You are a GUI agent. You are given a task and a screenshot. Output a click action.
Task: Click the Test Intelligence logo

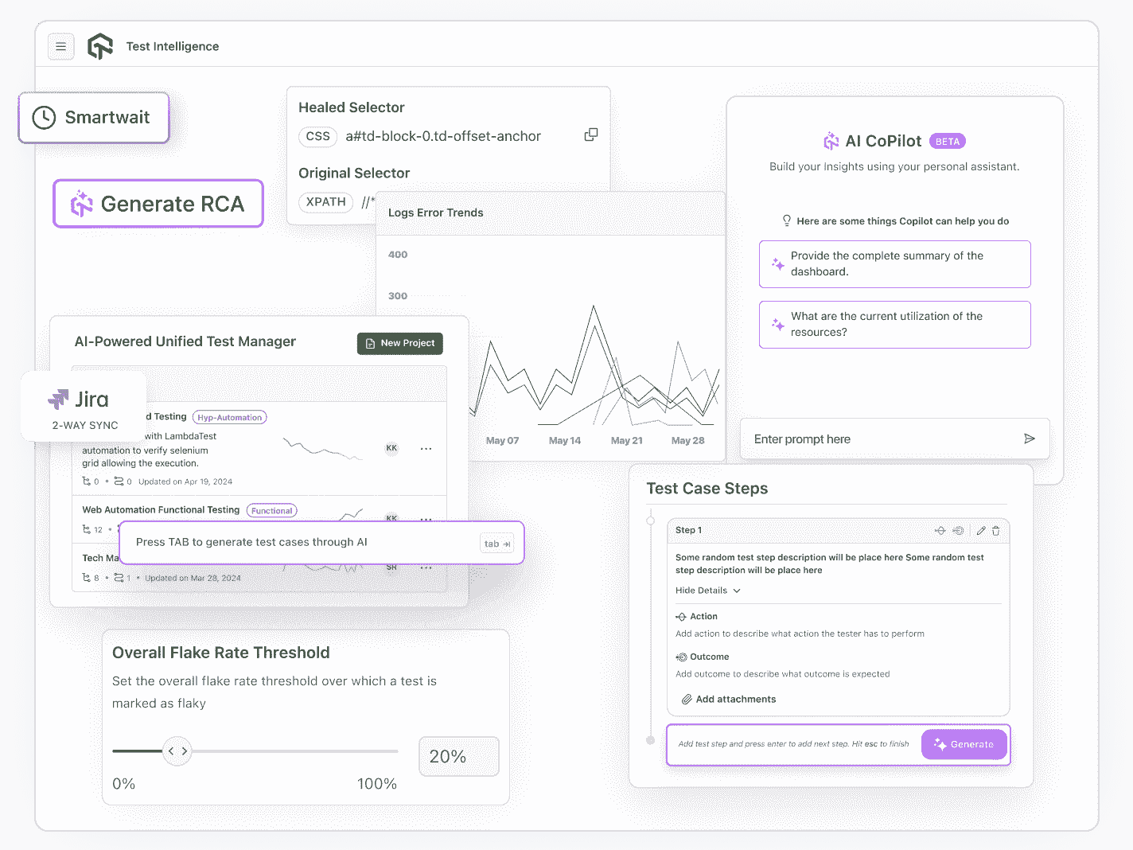pos(100,45)
